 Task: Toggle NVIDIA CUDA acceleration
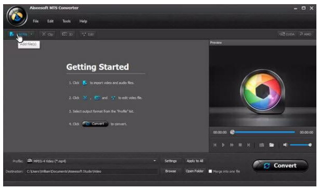287,34
